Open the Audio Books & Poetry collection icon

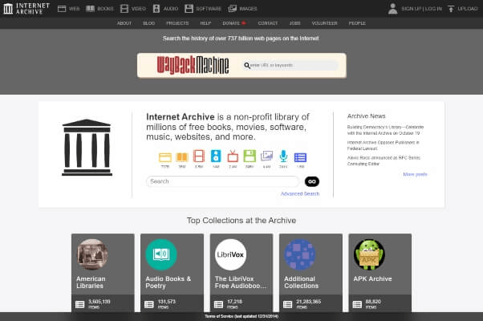click(161, 254)
